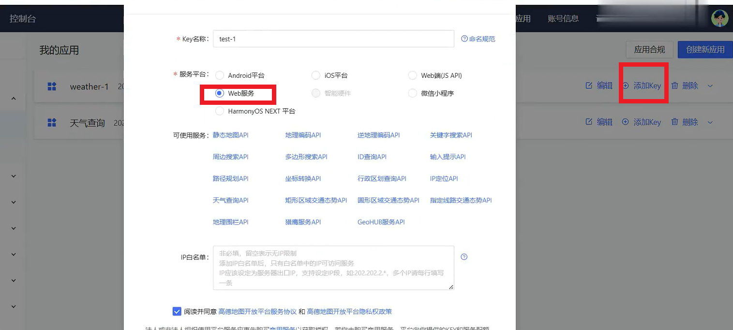Select the HarmonyOS NEXT 平台 radio option

tap(220, 111)
